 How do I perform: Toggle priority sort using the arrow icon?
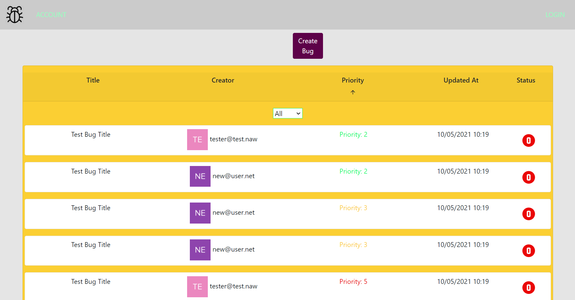pyautogui.click(x=353, y=92)
